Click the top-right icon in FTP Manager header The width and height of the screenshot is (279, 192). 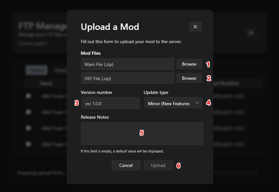pyautogui.click(x=252, y=32)
